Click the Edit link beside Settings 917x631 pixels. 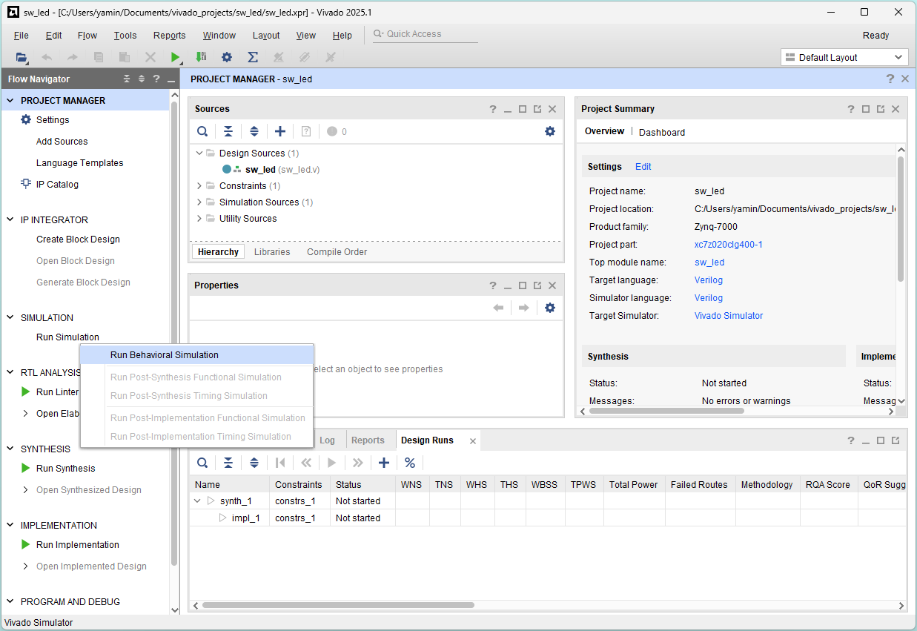[643, 167]
